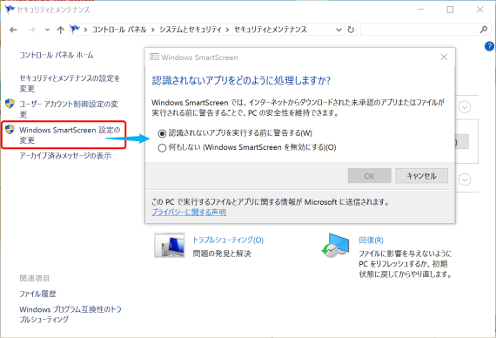Click the troubleshooting computer icon
This screenshot has height=338, width=496.
pyautogui.click(x=170, y=245)
